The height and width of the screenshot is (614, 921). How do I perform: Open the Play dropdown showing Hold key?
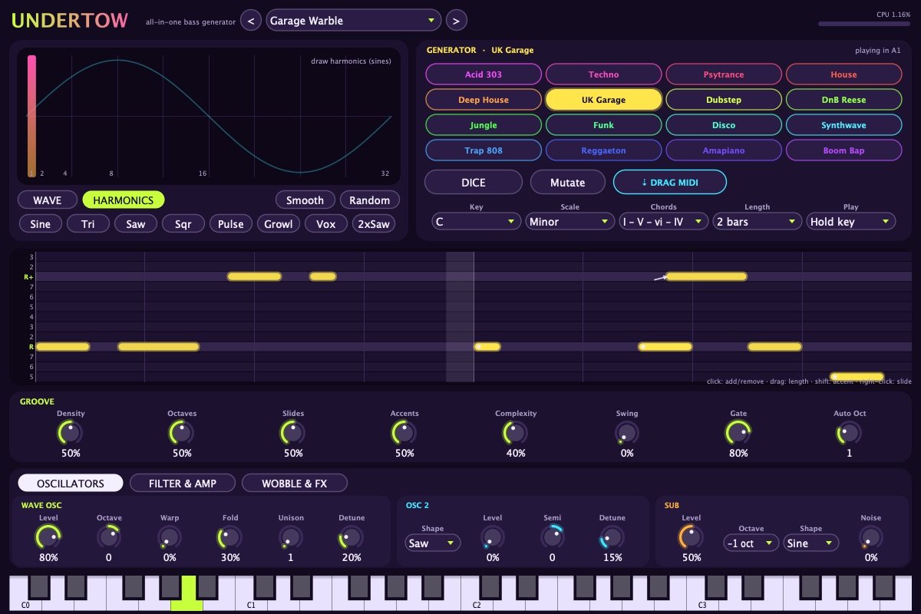[x=851, y=222]
